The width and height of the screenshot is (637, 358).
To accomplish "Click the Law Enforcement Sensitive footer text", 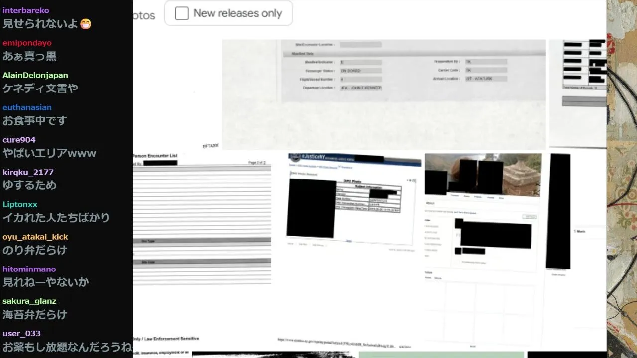I will 166,339.
